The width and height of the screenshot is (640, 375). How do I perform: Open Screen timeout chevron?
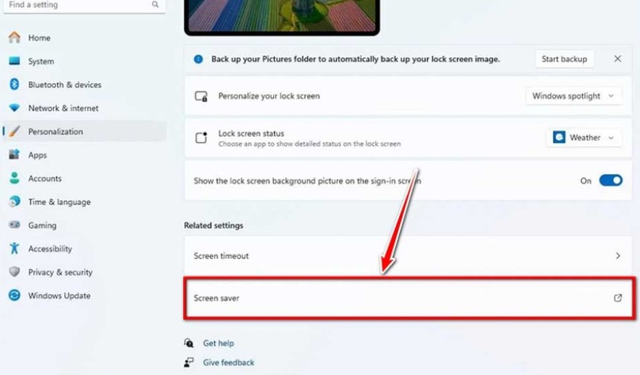tap(618, 256)
